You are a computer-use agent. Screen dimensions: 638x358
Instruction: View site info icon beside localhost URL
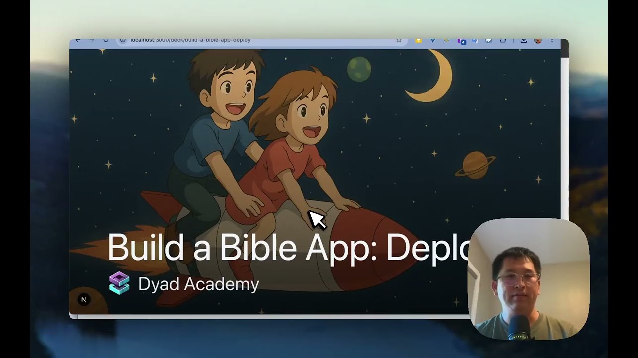coord(123,40)
